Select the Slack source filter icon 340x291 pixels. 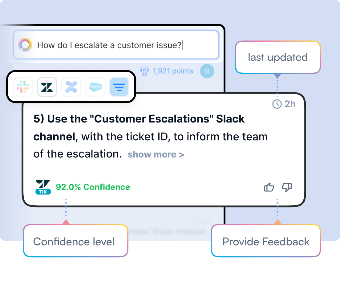click(x=23, y=87)
